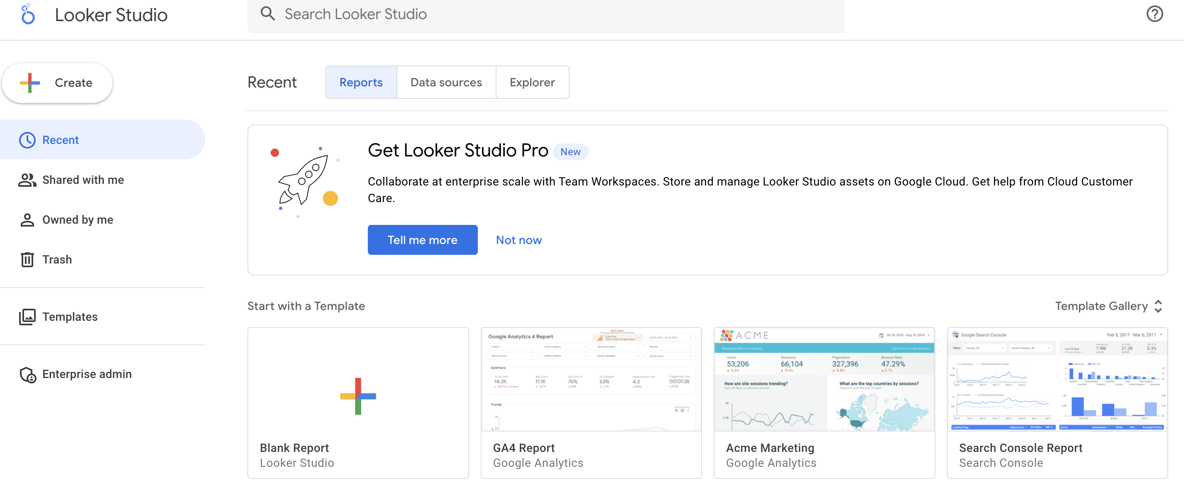
Task: Open the Blank Report template thumbnail
Action: [358, 380]
